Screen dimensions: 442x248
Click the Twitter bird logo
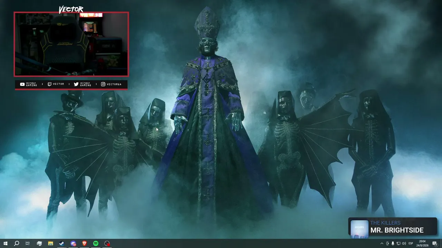coord(76,84)
